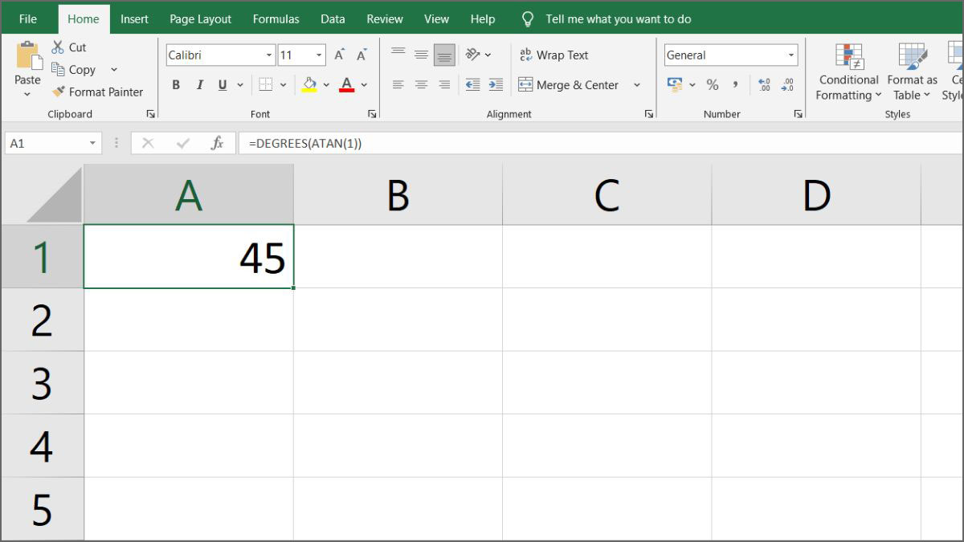Expand the Number Format dropdown
This screenshot has width=964, height=542.
point(791,55)
